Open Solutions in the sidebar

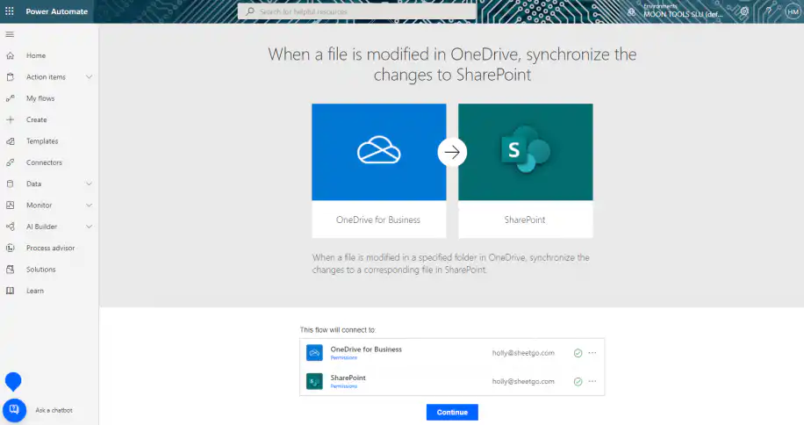(41, 270)
